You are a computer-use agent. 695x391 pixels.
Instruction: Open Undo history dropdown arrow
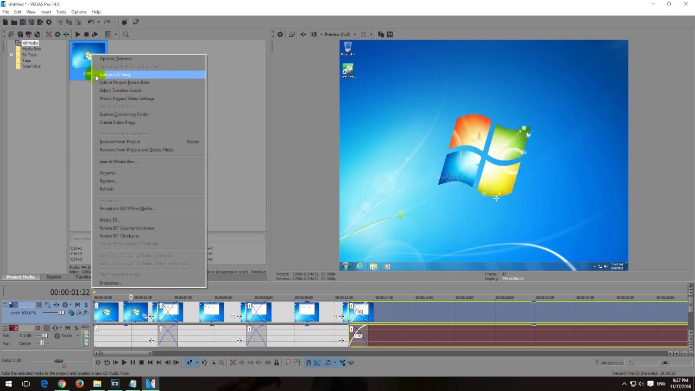click(x=98, y=22)
